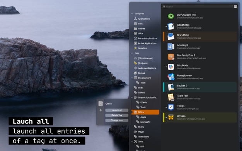Click the Soulver 3 teal color bar

tap(164, 87)
